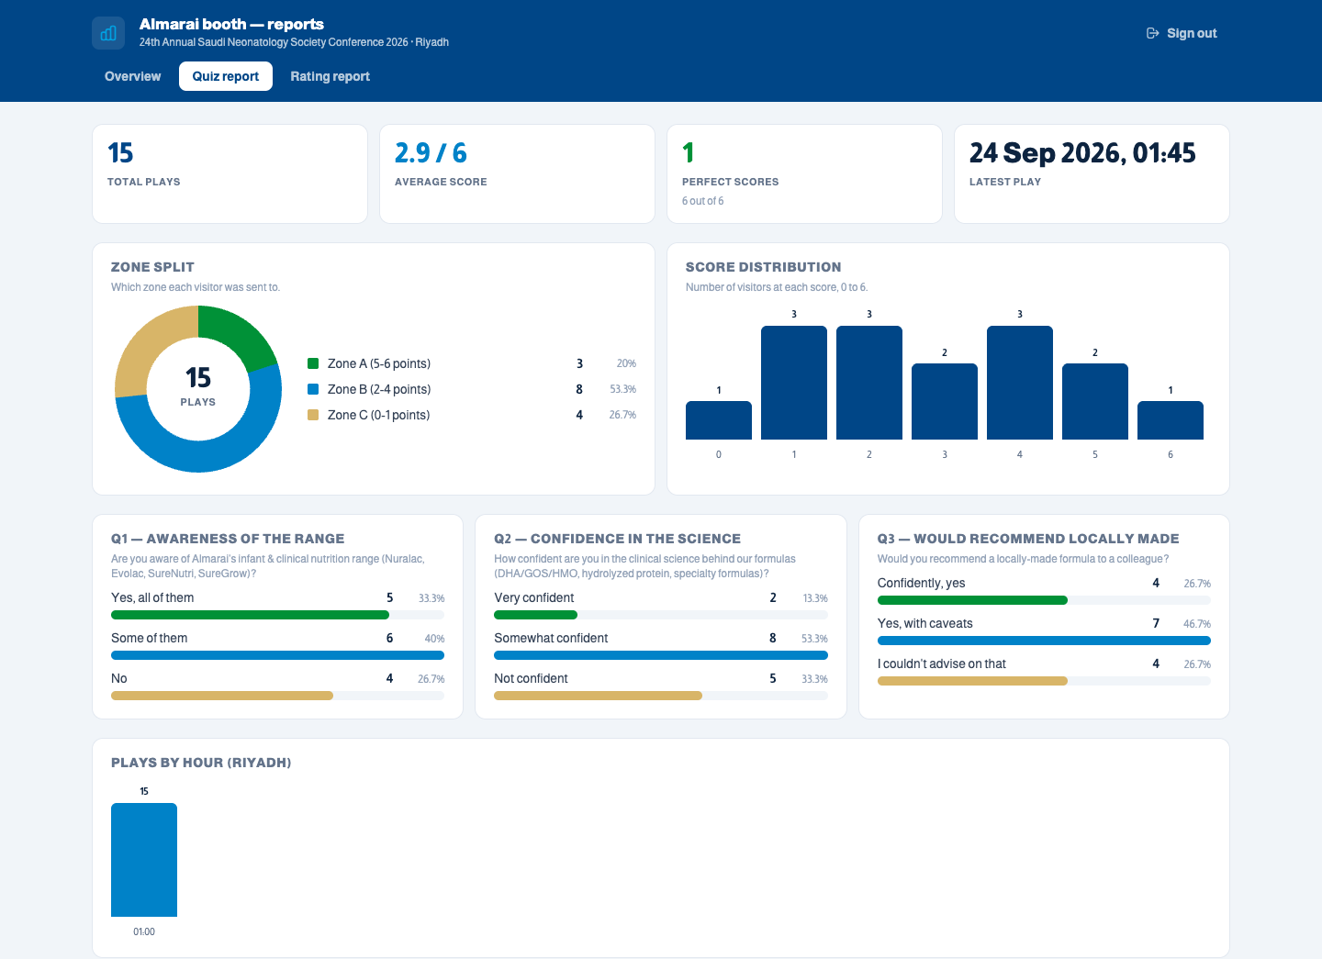1322x959 pixels.
Task: Click the 'I couldn't advise on that' bar
Action: pyautogui.click(x=1044, y=681)
